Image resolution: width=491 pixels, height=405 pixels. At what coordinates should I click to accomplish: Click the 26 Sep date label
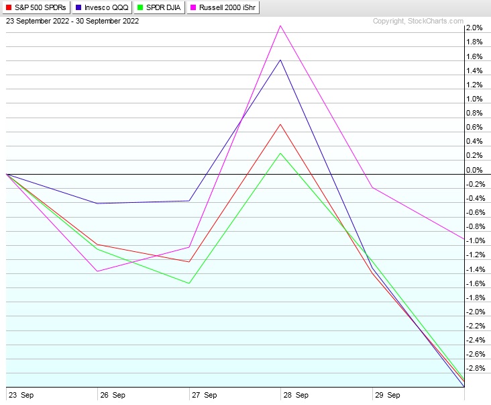pos(113,395)
